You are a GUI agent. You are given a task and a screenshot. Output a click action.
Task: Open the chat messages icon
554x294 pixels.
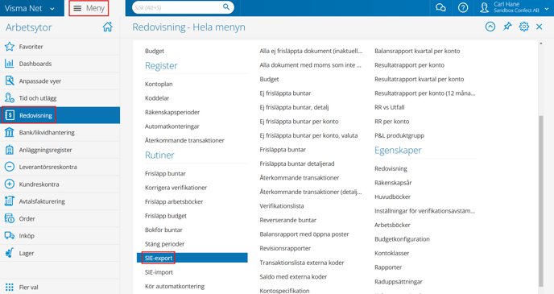click(x=440, y=8)
